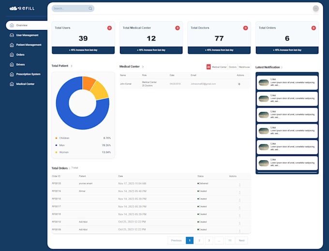Open actions menu for Ahmar's order

click(x=239, y=192)
